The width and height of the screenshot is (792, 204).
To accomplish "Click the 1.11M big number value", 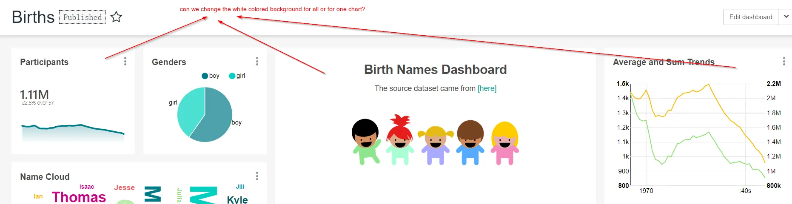I will (34, 94).
